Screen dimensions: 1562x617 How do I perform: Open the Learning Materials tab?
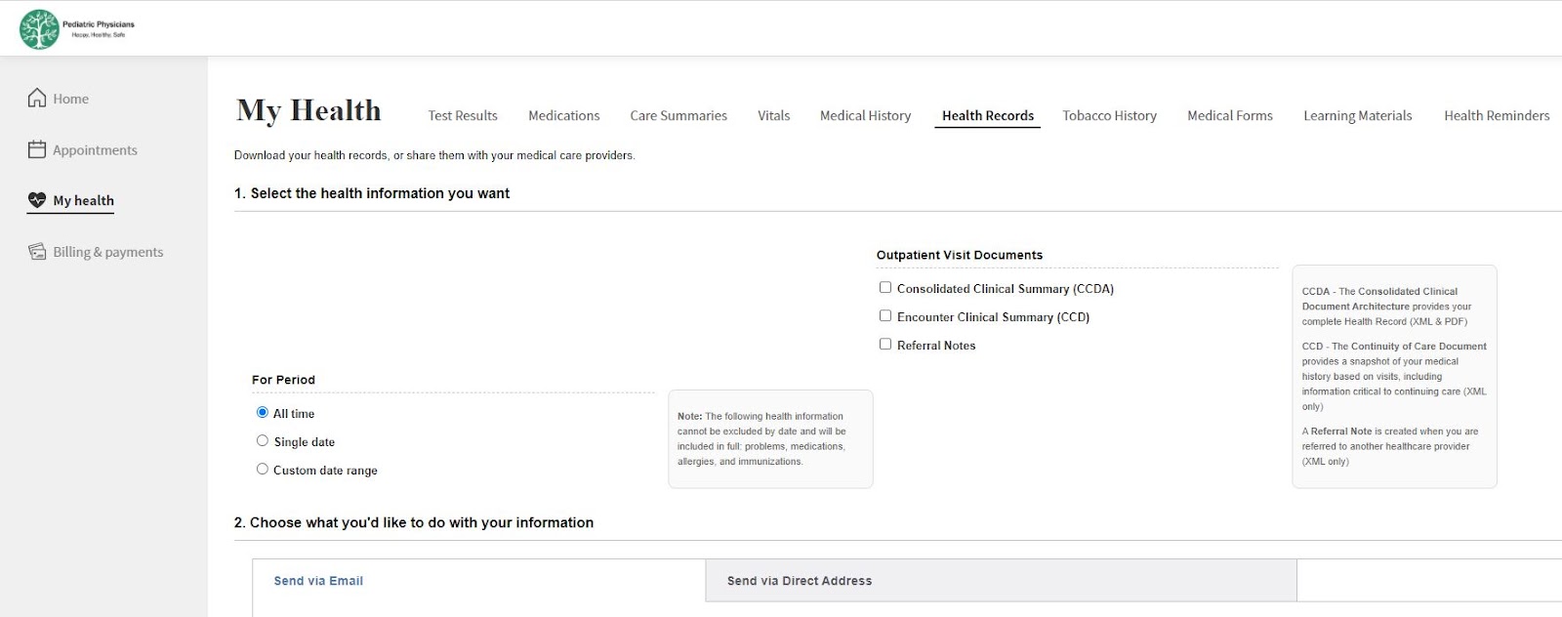tap(1357, 115)
